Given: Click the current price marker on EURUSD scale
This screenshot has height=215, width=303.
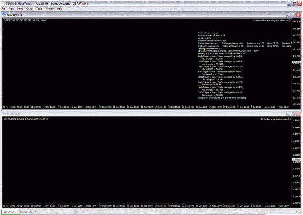Looking at the screenshot, I should click(x=297, y=160).
